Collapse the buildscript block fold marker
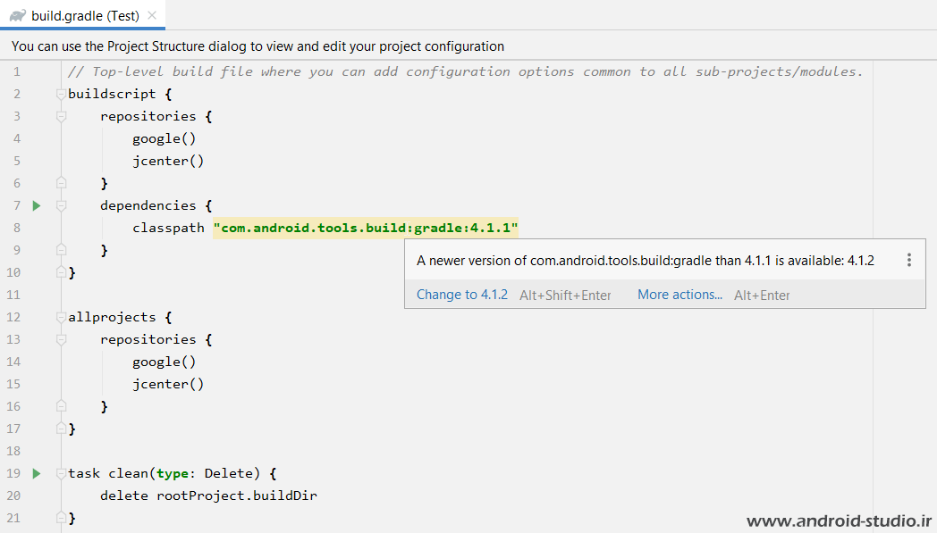 [x=61, y=95]
